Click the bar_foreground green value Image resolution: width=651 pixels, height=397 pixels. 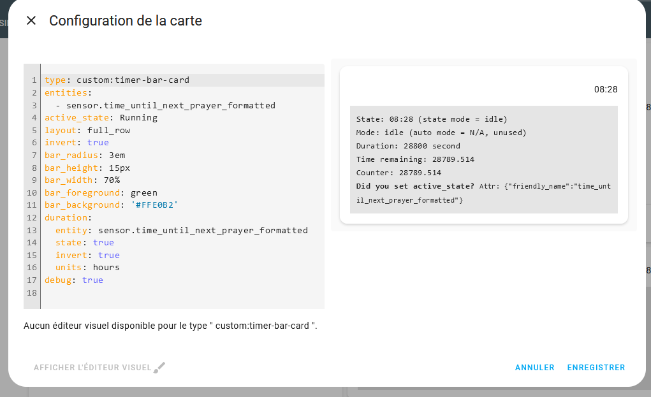pyautogui.click(x=143, y=192)
